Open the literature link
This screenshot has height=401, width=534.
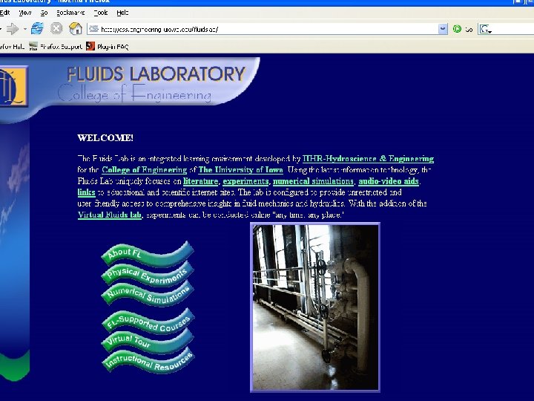tap(200, 181)
